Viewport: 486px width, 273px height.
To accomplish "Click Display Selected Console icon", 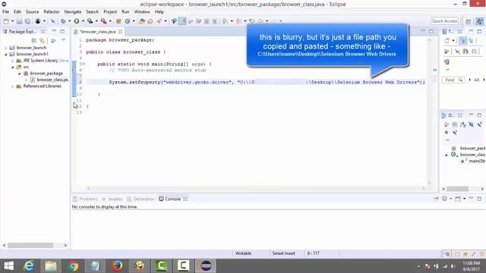I will (444, 199).
